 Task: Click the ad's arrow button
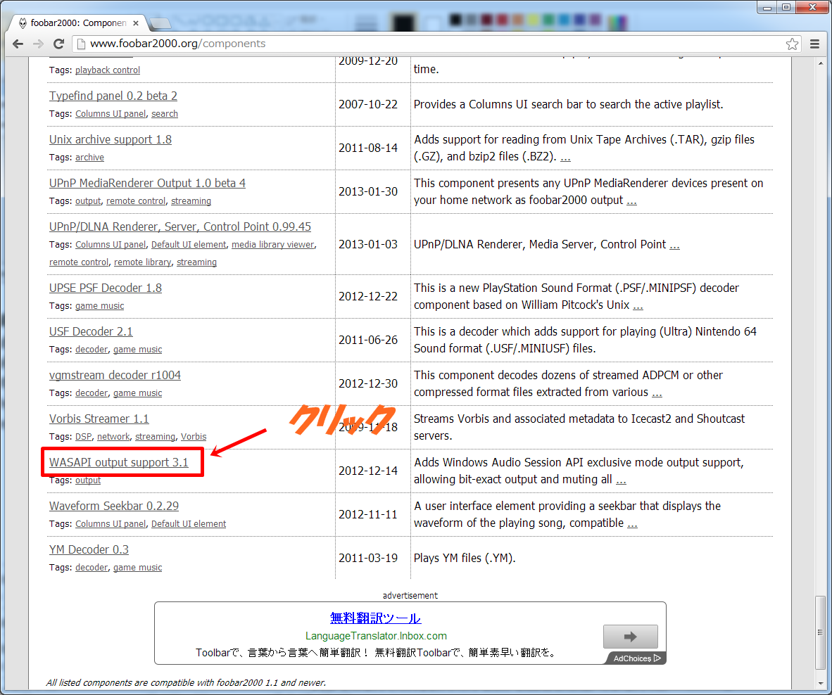point(631,636)
